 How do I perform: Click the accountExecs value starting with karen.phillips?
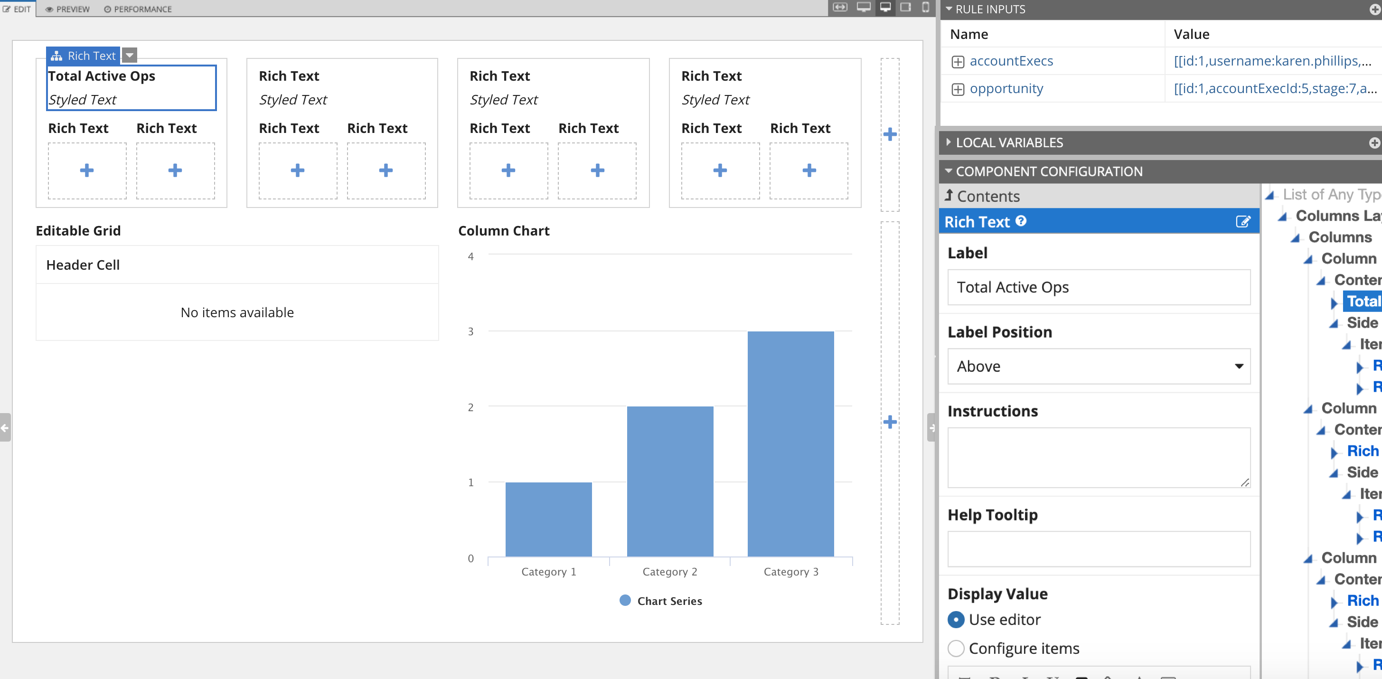click(x=1272, y=61)
